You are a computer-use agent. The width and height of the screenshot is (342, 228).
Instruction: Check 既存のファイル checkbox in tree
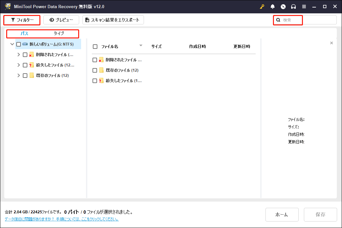(25, 76)
